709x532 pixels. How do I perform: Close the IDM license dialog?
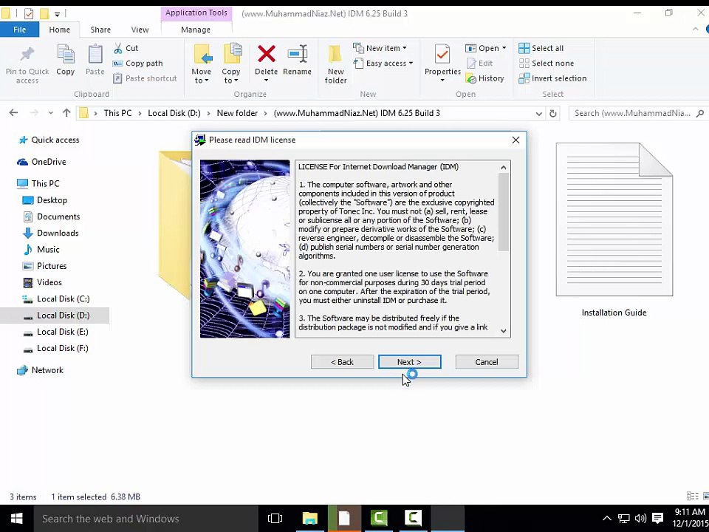click(x=516, y=140)
